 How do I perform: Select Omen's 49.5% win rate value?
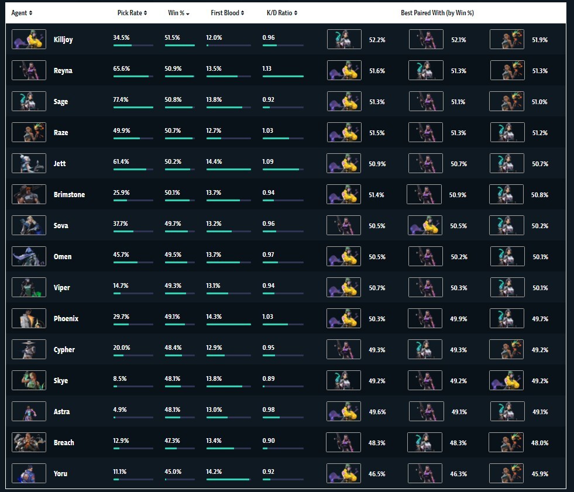click(x=173, y=254)
